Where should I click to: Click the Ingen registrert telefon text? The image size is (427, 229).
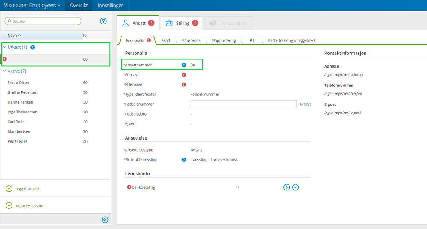click(343, 93)
